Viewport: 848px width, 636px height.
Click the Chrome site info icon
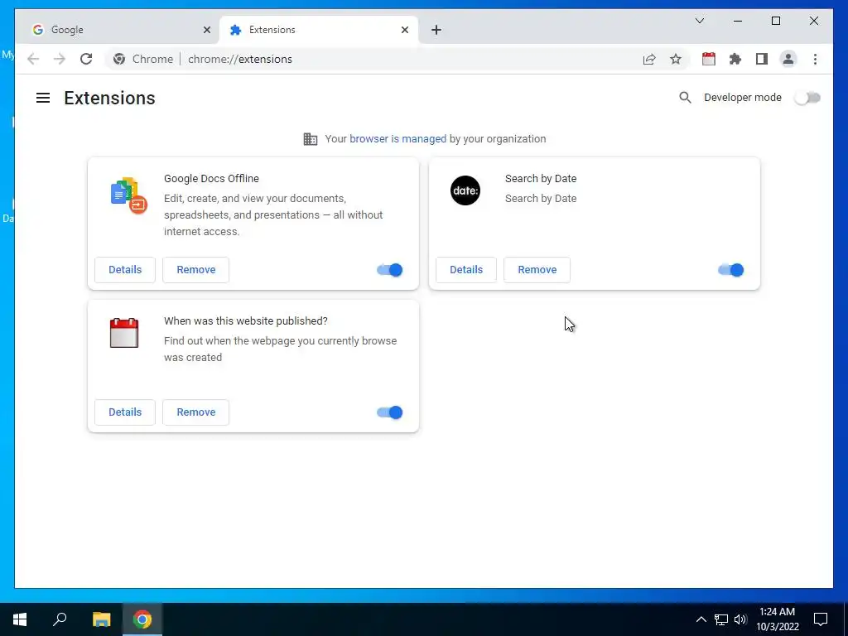pos(119,59)
